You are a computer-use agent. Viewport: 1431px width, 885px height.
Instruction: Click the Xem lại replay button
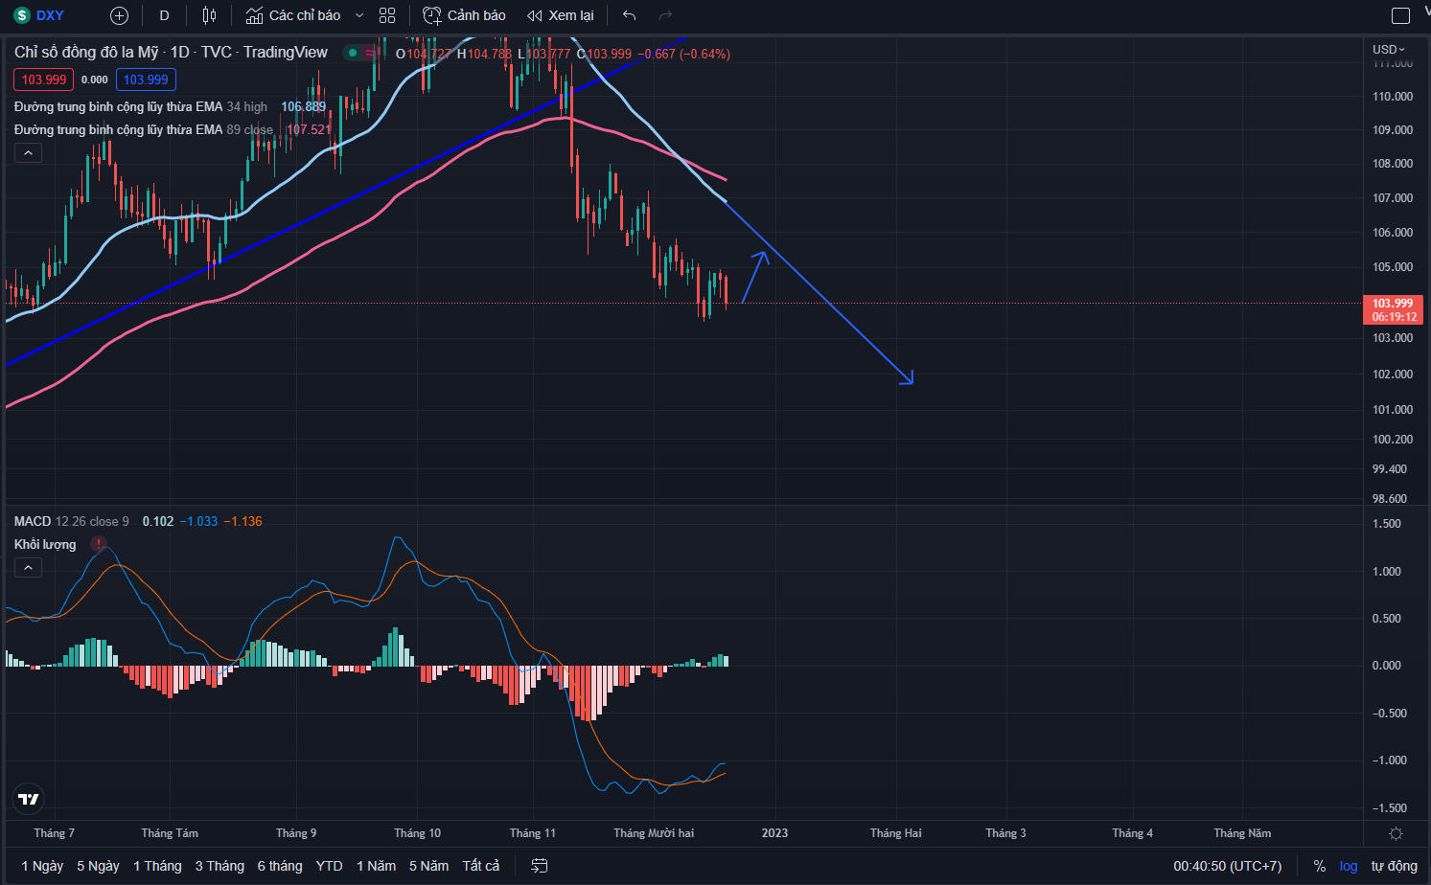tap(561, 15)
